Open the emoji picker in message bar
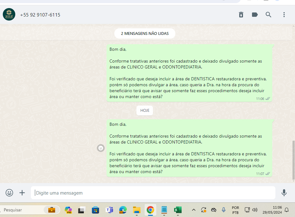The image size is (295, 217). point(9,193)
